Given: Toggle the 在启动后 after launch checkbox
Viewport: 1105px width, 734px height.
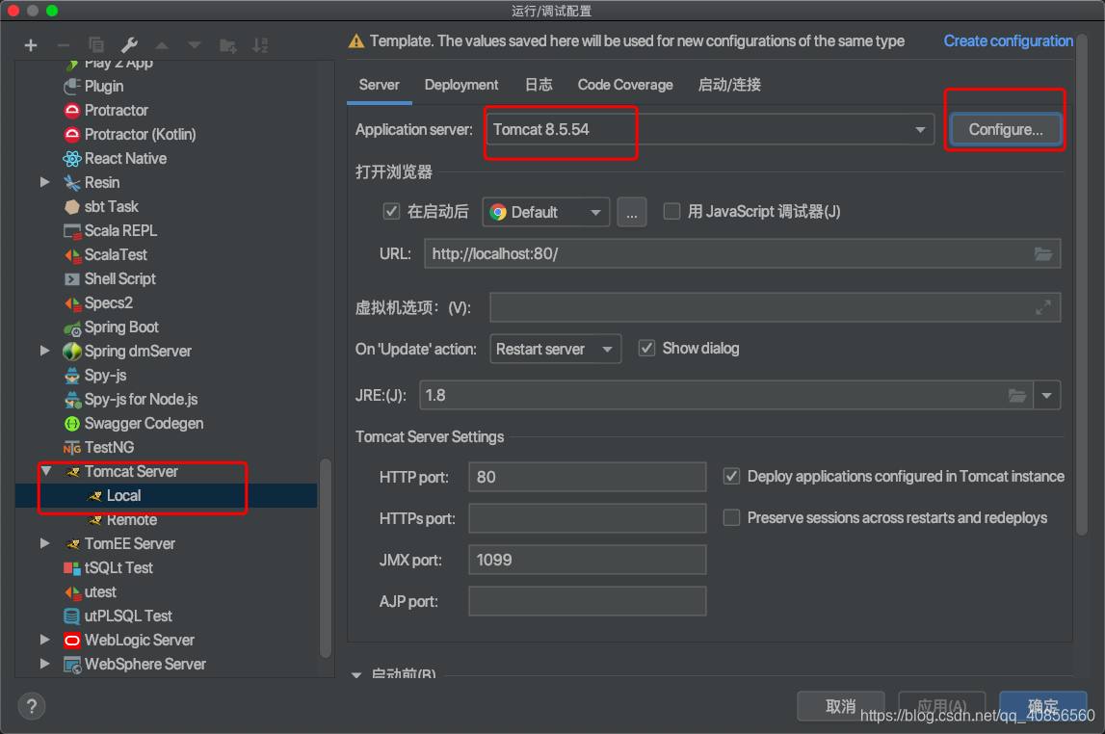Looking at the screenshot, I should point(391,211).
